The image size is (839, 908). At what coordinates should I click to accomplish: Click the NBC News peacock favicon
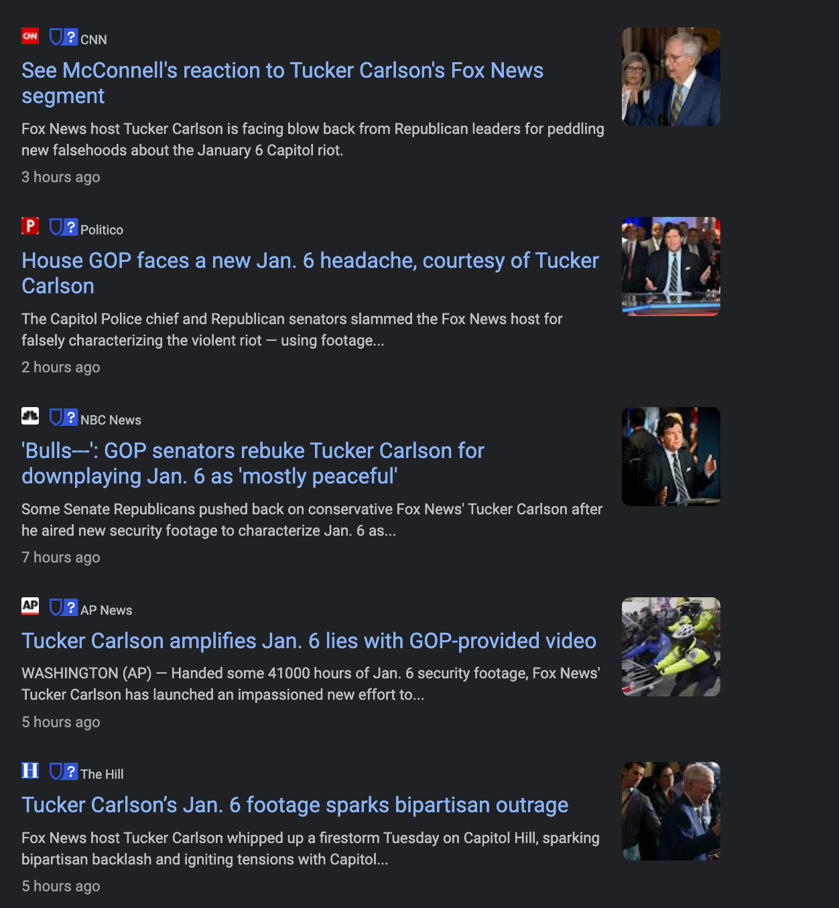pos(30,416)
